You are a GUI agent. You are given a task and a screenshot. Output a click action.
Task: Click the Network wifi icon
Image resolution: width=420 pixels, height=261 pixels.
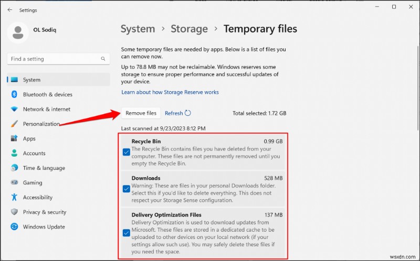(14, 109)
